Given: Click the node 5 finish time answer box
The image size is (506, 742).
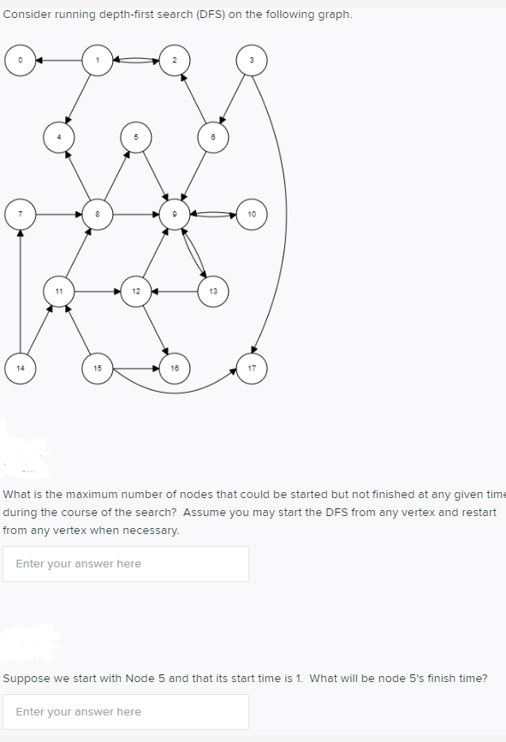Looking at the screenshot, I should coord(126,711).
